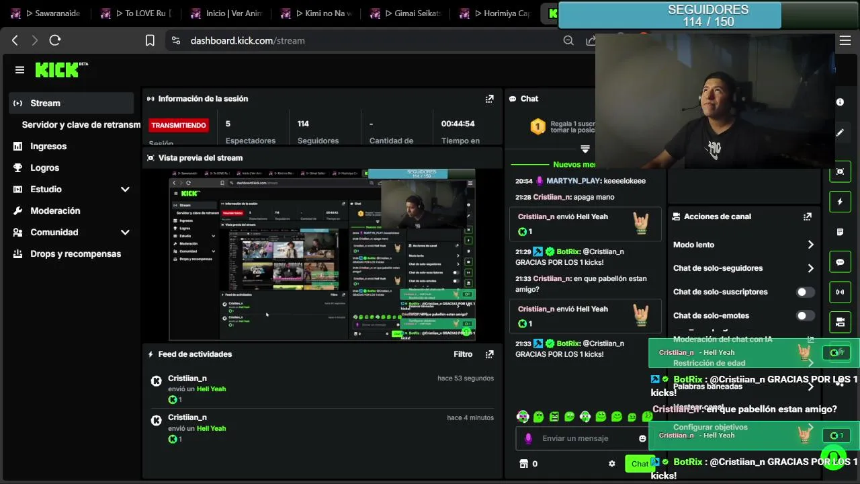The image size is (860, 484).
Task: Toggle the chat bubble widget icon in sidebar
Action: pos(840,262)
